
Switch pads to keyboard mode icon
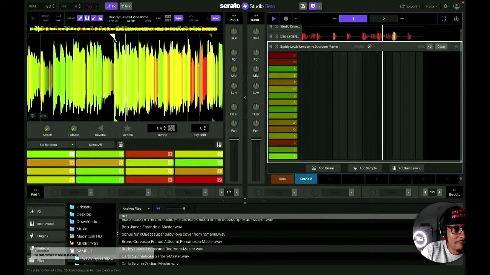tap(219, 145)
